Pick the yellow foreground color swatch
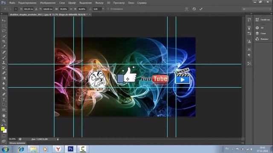Viewport: 273px width, 153px height. pos(3,129)
